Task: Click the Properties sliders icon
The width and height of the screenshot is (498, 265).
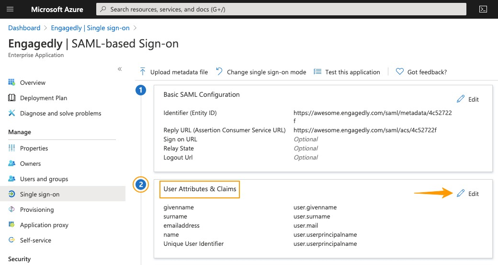Action: tap(12, 148)
